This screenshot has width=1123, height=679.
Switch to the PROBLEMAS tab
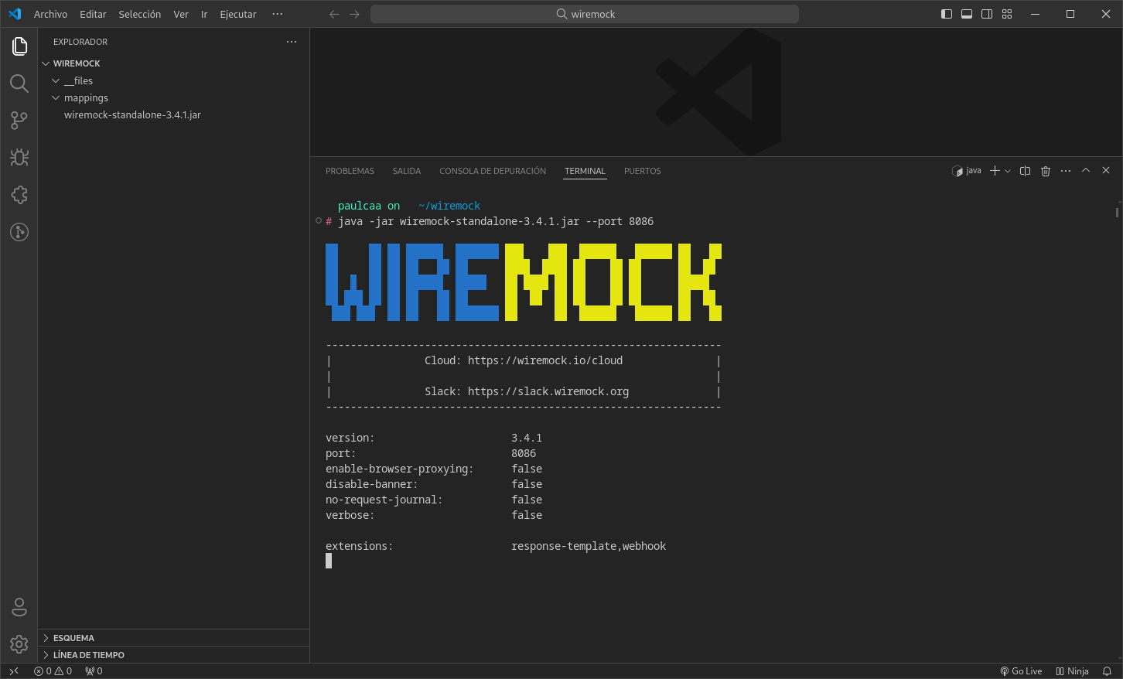(350, 171)
